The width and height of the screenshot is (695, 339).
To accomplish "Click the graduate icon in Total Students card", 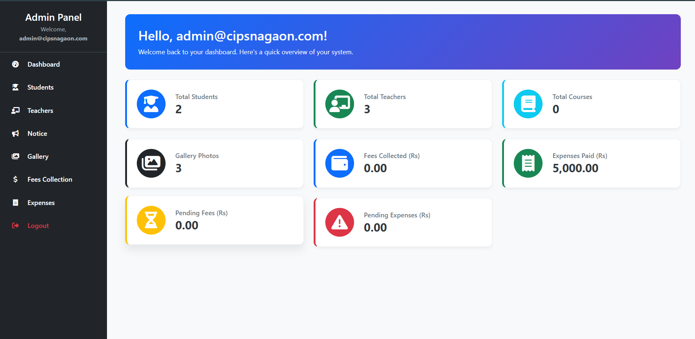I will [x=151, y=104].
